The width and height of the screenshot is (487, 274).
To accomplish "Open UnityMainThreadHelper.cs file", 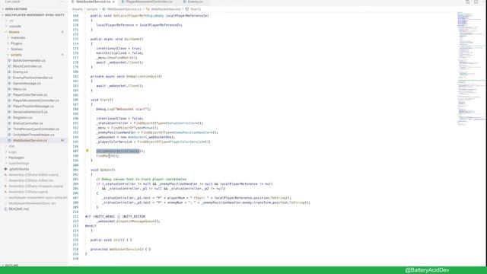I will click(33, 135).
